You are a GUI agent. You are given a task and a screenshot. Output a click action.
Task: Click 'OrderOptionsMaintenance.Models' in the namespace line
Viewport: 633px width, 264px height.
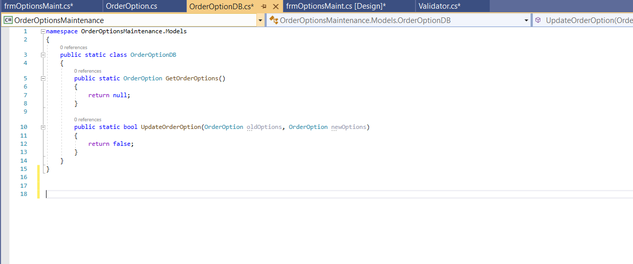coord(134,31)
